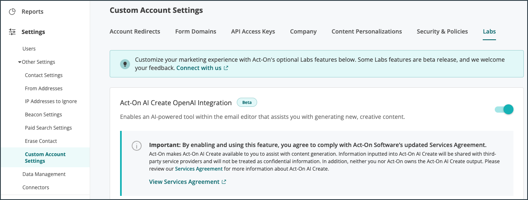The width and height of the screenshot is (528, 200).
Task: Open Users settings
Action: click(x=29, y=49)
